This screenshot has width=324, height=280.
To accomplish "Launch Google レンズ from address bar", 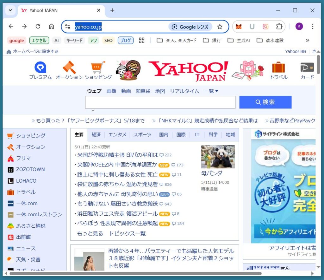I will coord(190,27).
